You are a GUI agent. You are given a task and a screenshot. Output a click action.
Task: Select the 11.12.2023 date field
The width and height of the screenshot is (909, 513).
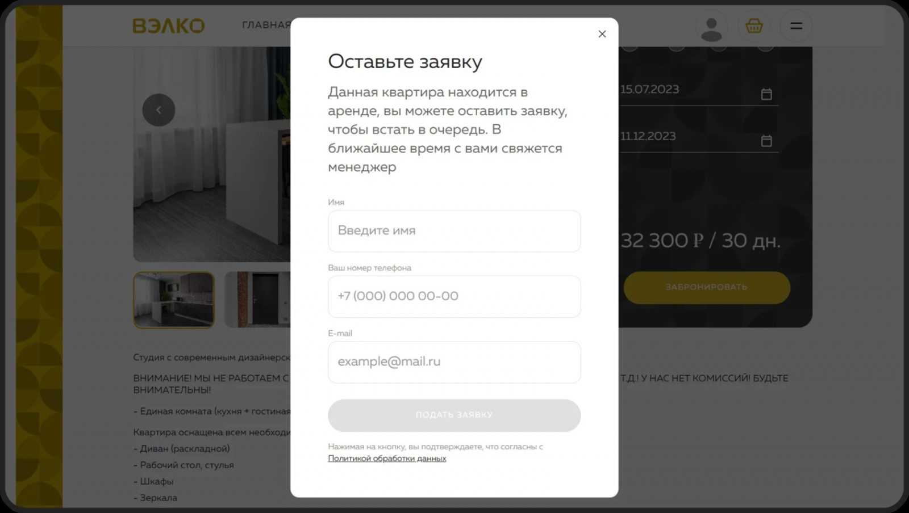click(698, 138)
